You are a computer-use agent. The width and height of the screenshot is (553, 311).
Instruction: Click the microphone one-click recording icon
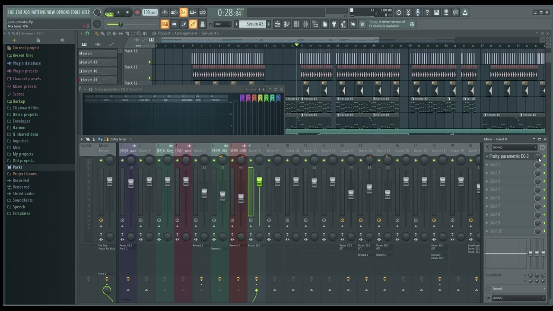(x=417, y=13)
